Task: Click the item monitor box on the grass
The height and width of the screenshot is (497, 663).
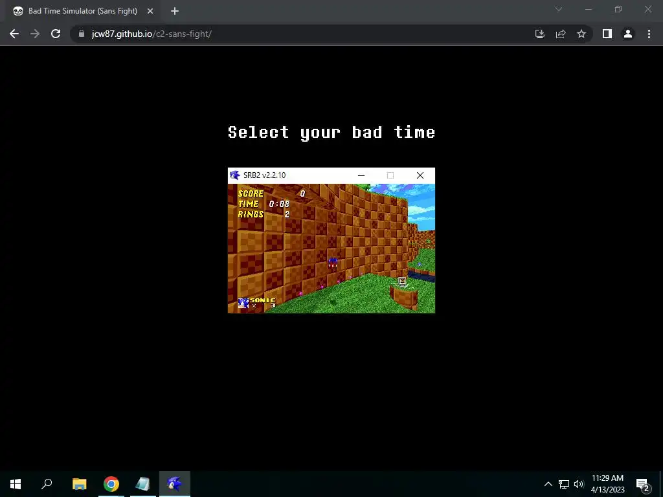Action: point(402,281)
